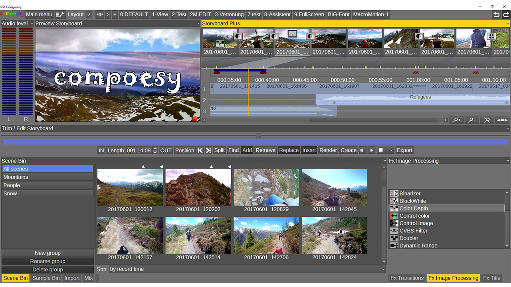The width and height of the screenshot is (511, 287).
Task: Open the Fx Image Processing panel dropdown
Action: pyautogui.click(x=507, y=161)
